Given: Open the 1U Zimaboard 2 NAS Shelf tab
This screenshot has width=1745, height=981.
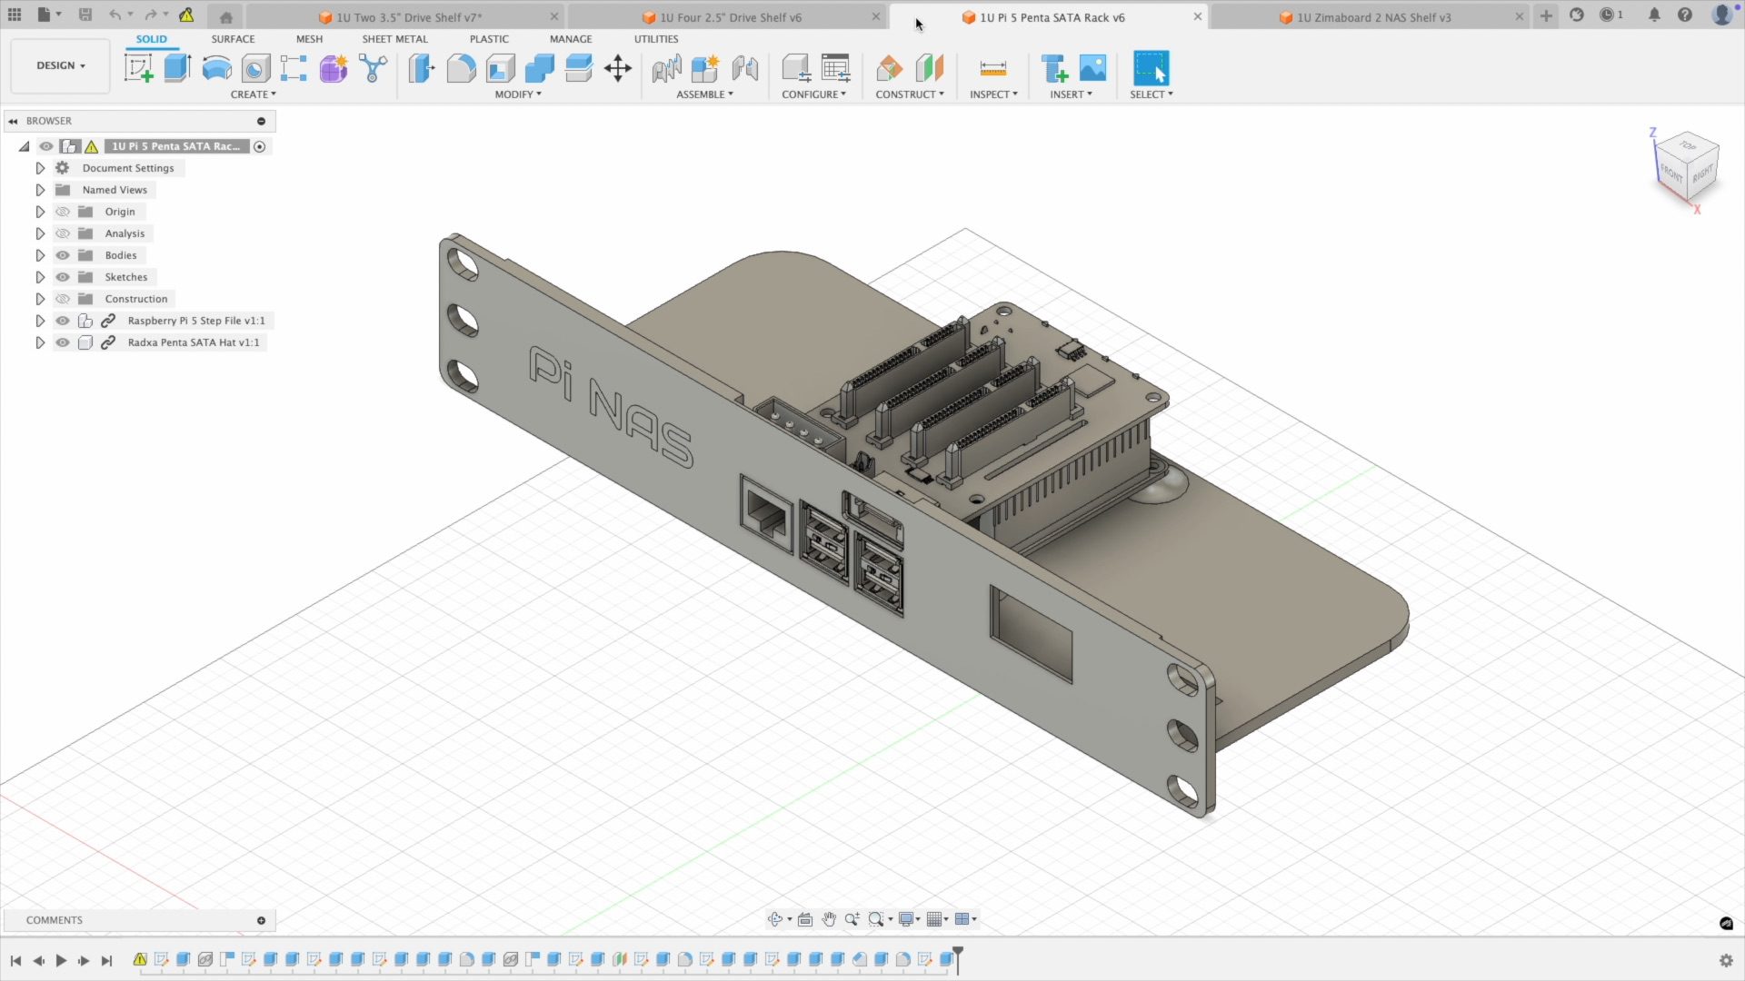Looking at the screenshot, I should click(x=1372, y=17).
